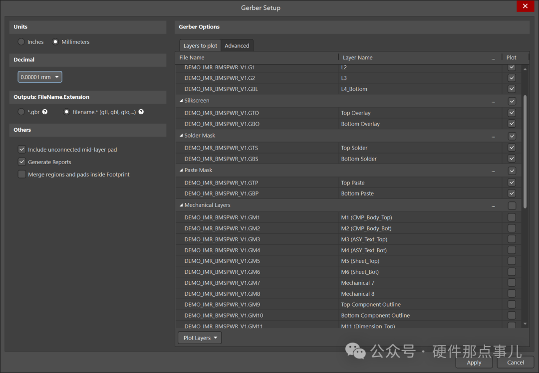
Task: Collapse the Paste Mask group
Action: (181, 170)
